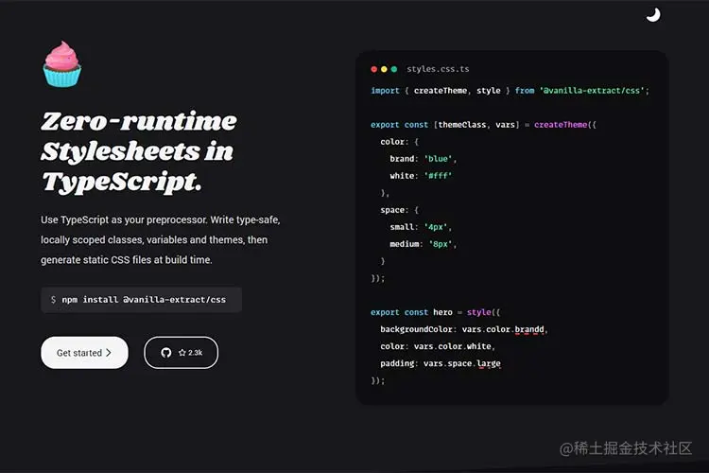
Task: Click the 'Zero-runtime Stylesheets in TypeScript' heading
Action: click(139, 151)
